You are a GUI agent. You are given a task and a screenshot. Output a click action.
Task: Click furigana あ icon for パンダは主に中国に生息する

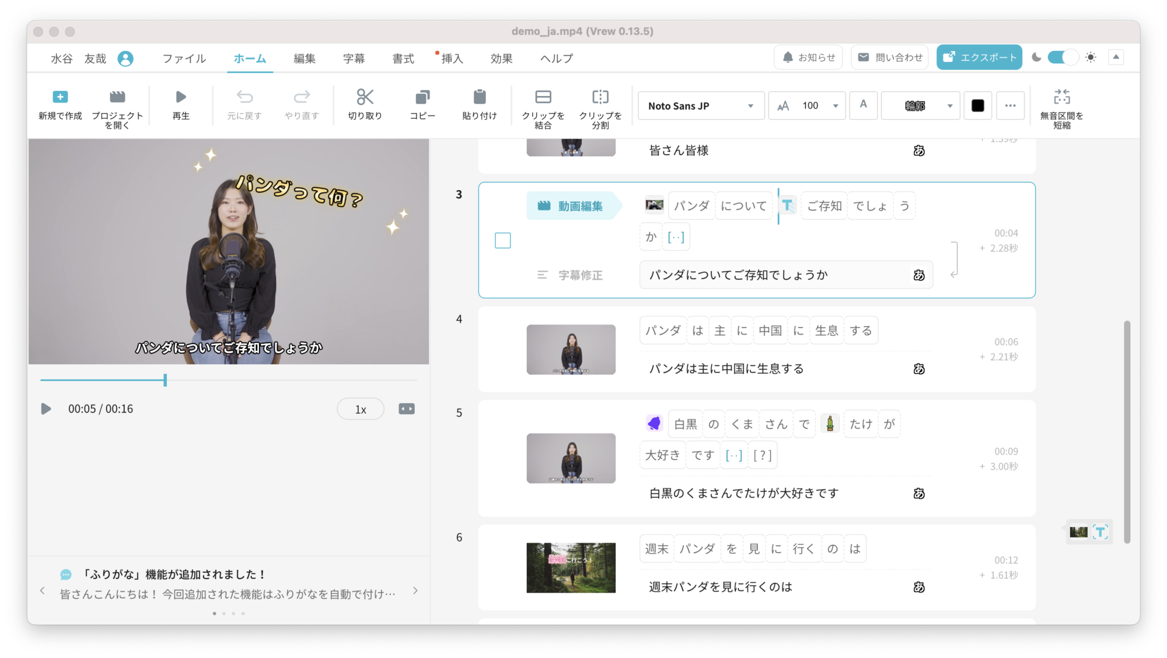919,369
